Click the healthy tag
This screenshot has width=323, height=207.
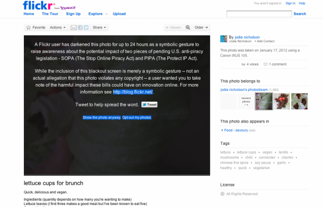226,168
